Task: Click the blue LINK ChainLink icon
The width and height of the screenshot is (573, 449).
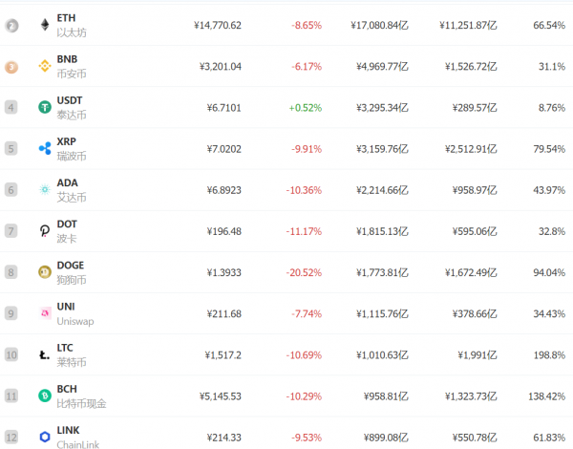Action: coord(44,436)
